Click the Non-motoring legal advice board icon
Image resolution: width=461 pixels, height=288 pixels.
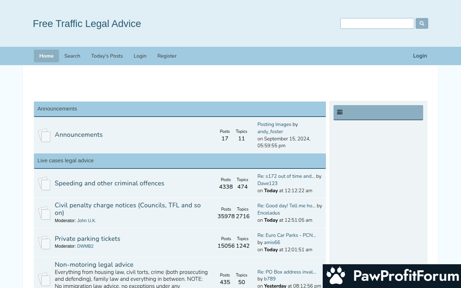44,279
